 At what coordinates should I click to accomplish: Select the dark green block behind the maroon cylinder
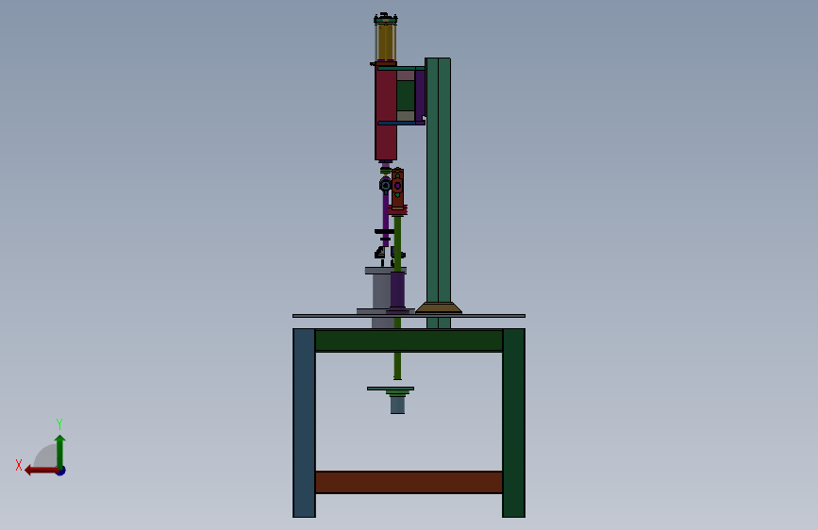tap(406, 95)
